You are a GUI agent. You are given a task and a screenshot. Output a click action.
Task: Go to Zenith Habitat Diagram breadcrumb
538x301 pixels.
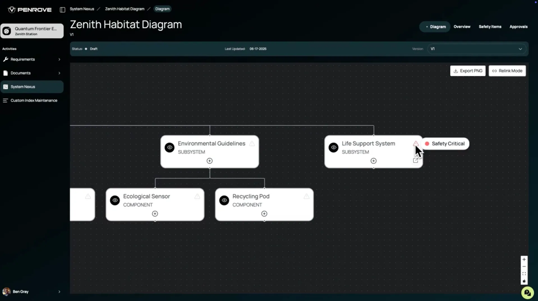[x=125, y=9]
